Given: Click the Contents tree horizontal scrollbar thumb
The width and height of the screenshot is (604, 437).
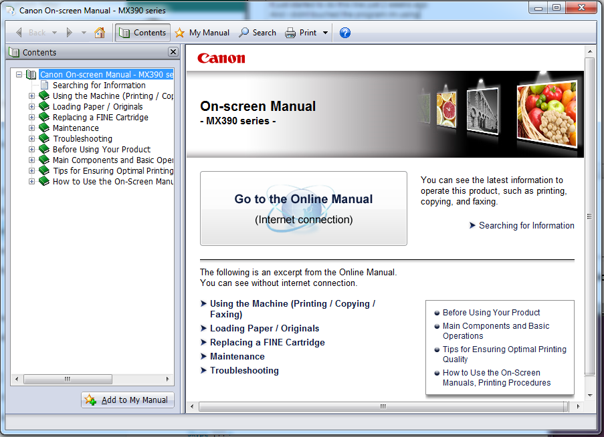Looking at the screenshot, I should [68, 380].
